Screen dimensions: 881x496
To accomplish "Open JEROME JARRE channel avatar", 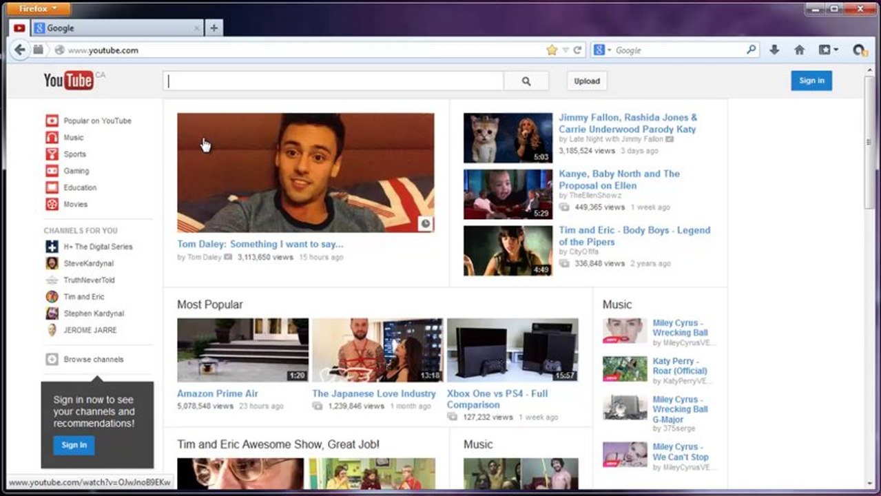I will (x=52, y=330).
